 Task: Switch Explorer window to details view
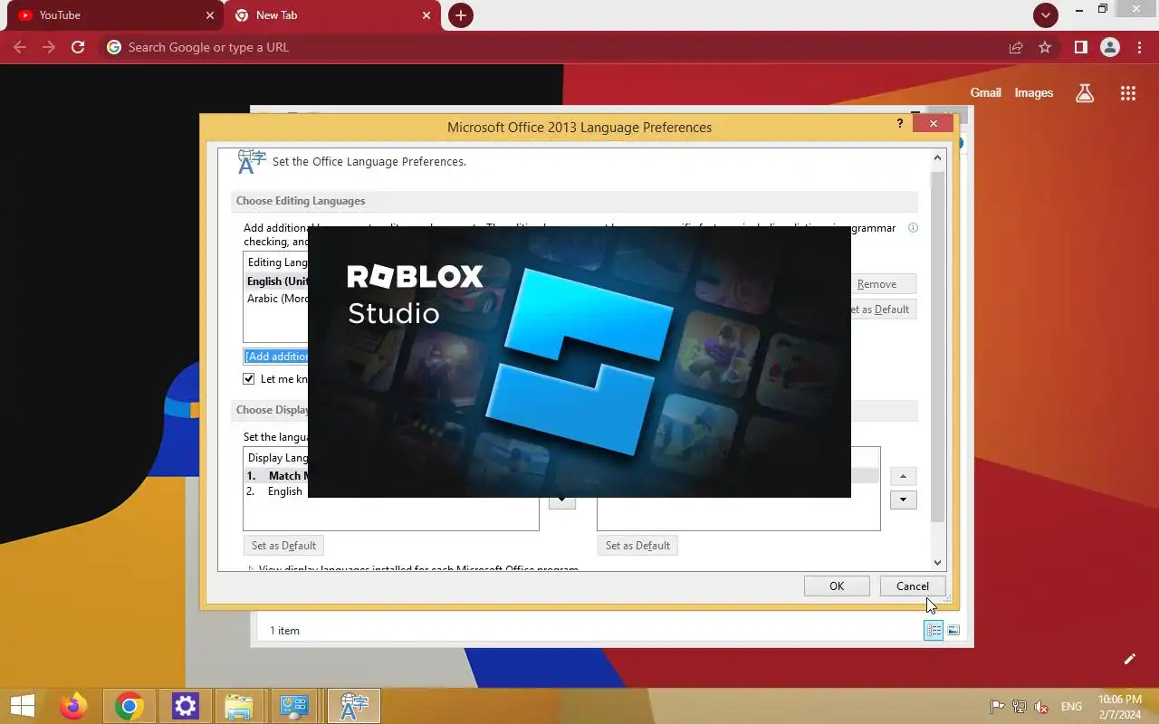[x=934, y=630]
